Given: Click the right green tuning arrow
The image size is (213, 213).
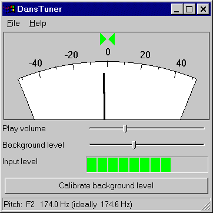Looking at the screenshot, I should (111, 39).
